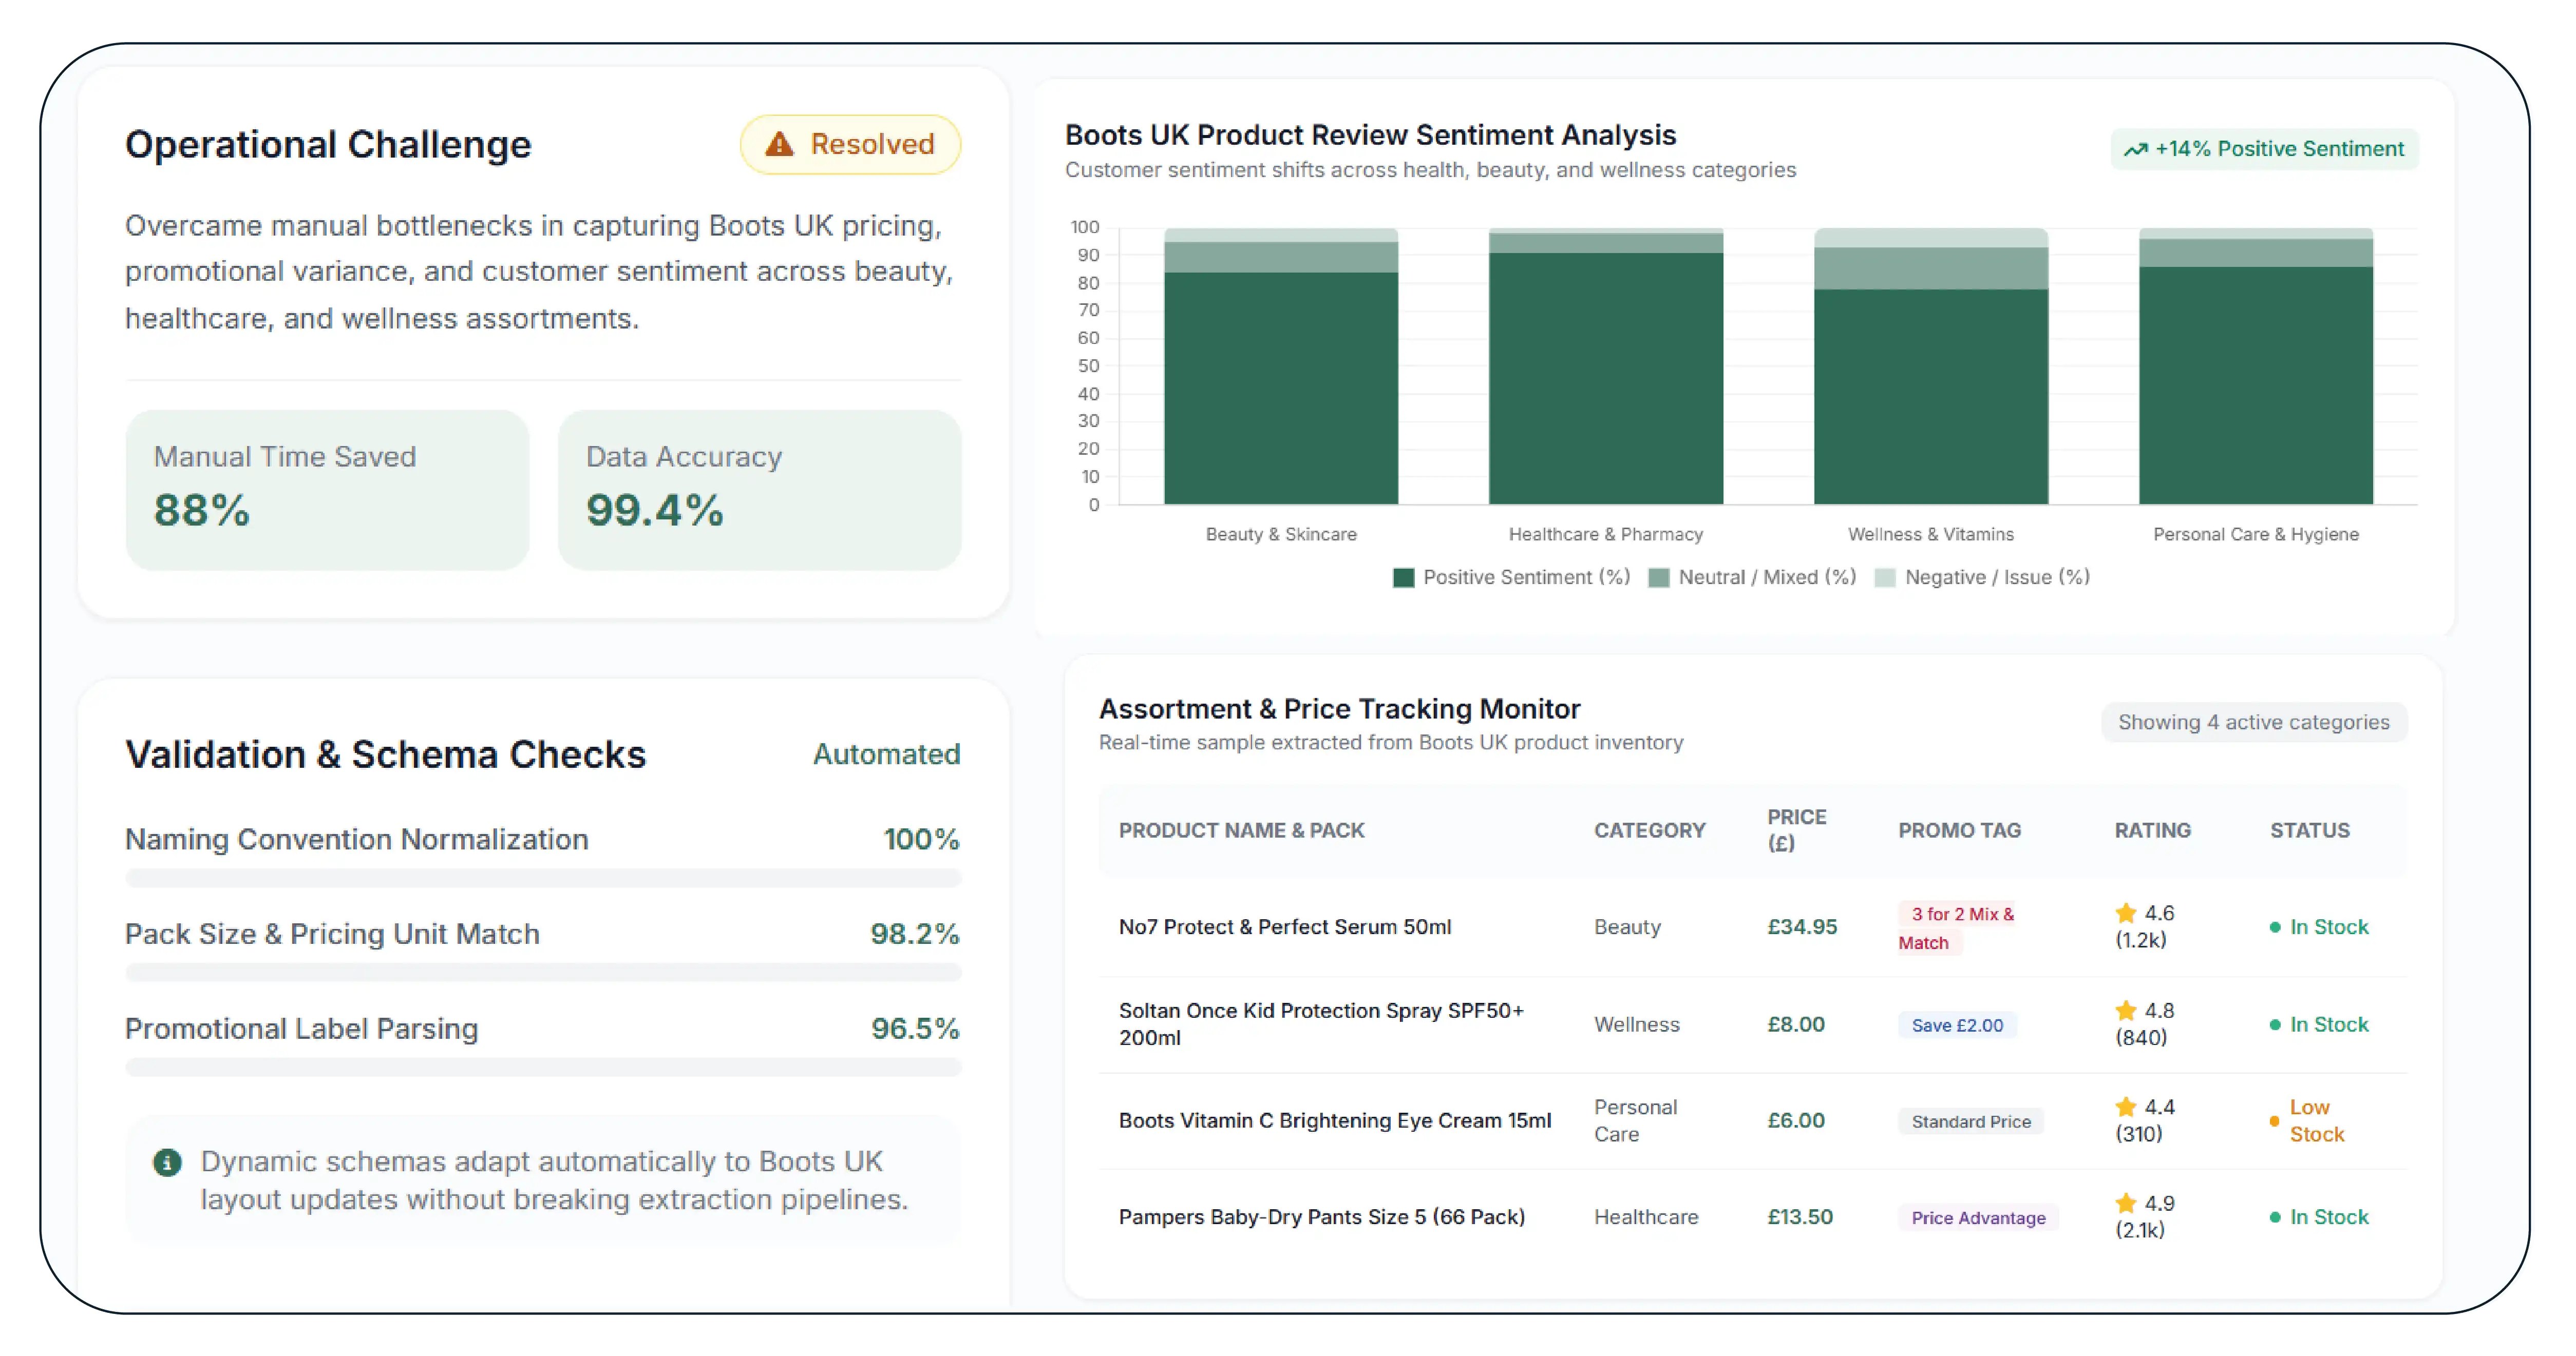Click the star icon next to the 4.4 rating
Viewport: 2576px width, 1356px height.
[2126, 1106]
